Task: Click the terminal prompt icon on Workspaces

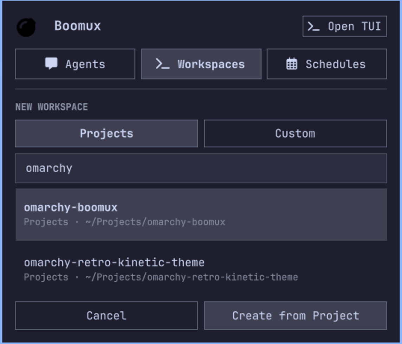Action: (163, 64)
